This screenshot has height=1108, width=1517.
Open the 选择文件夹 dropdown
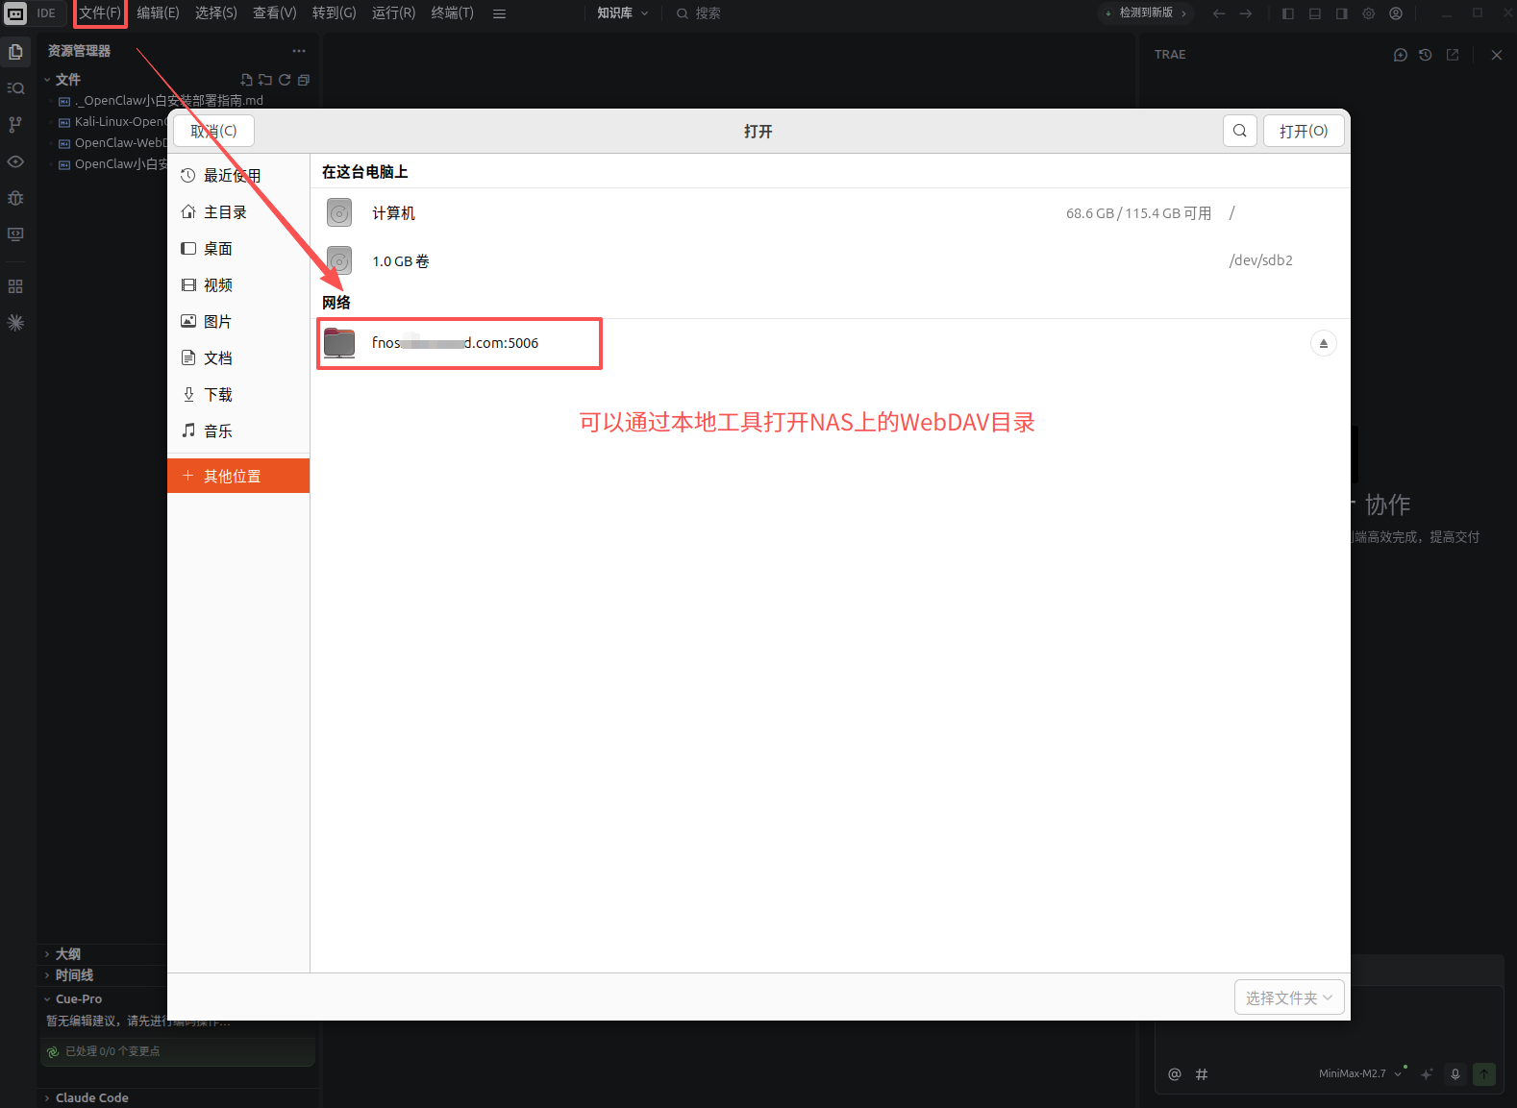(x=1288, y=997)
